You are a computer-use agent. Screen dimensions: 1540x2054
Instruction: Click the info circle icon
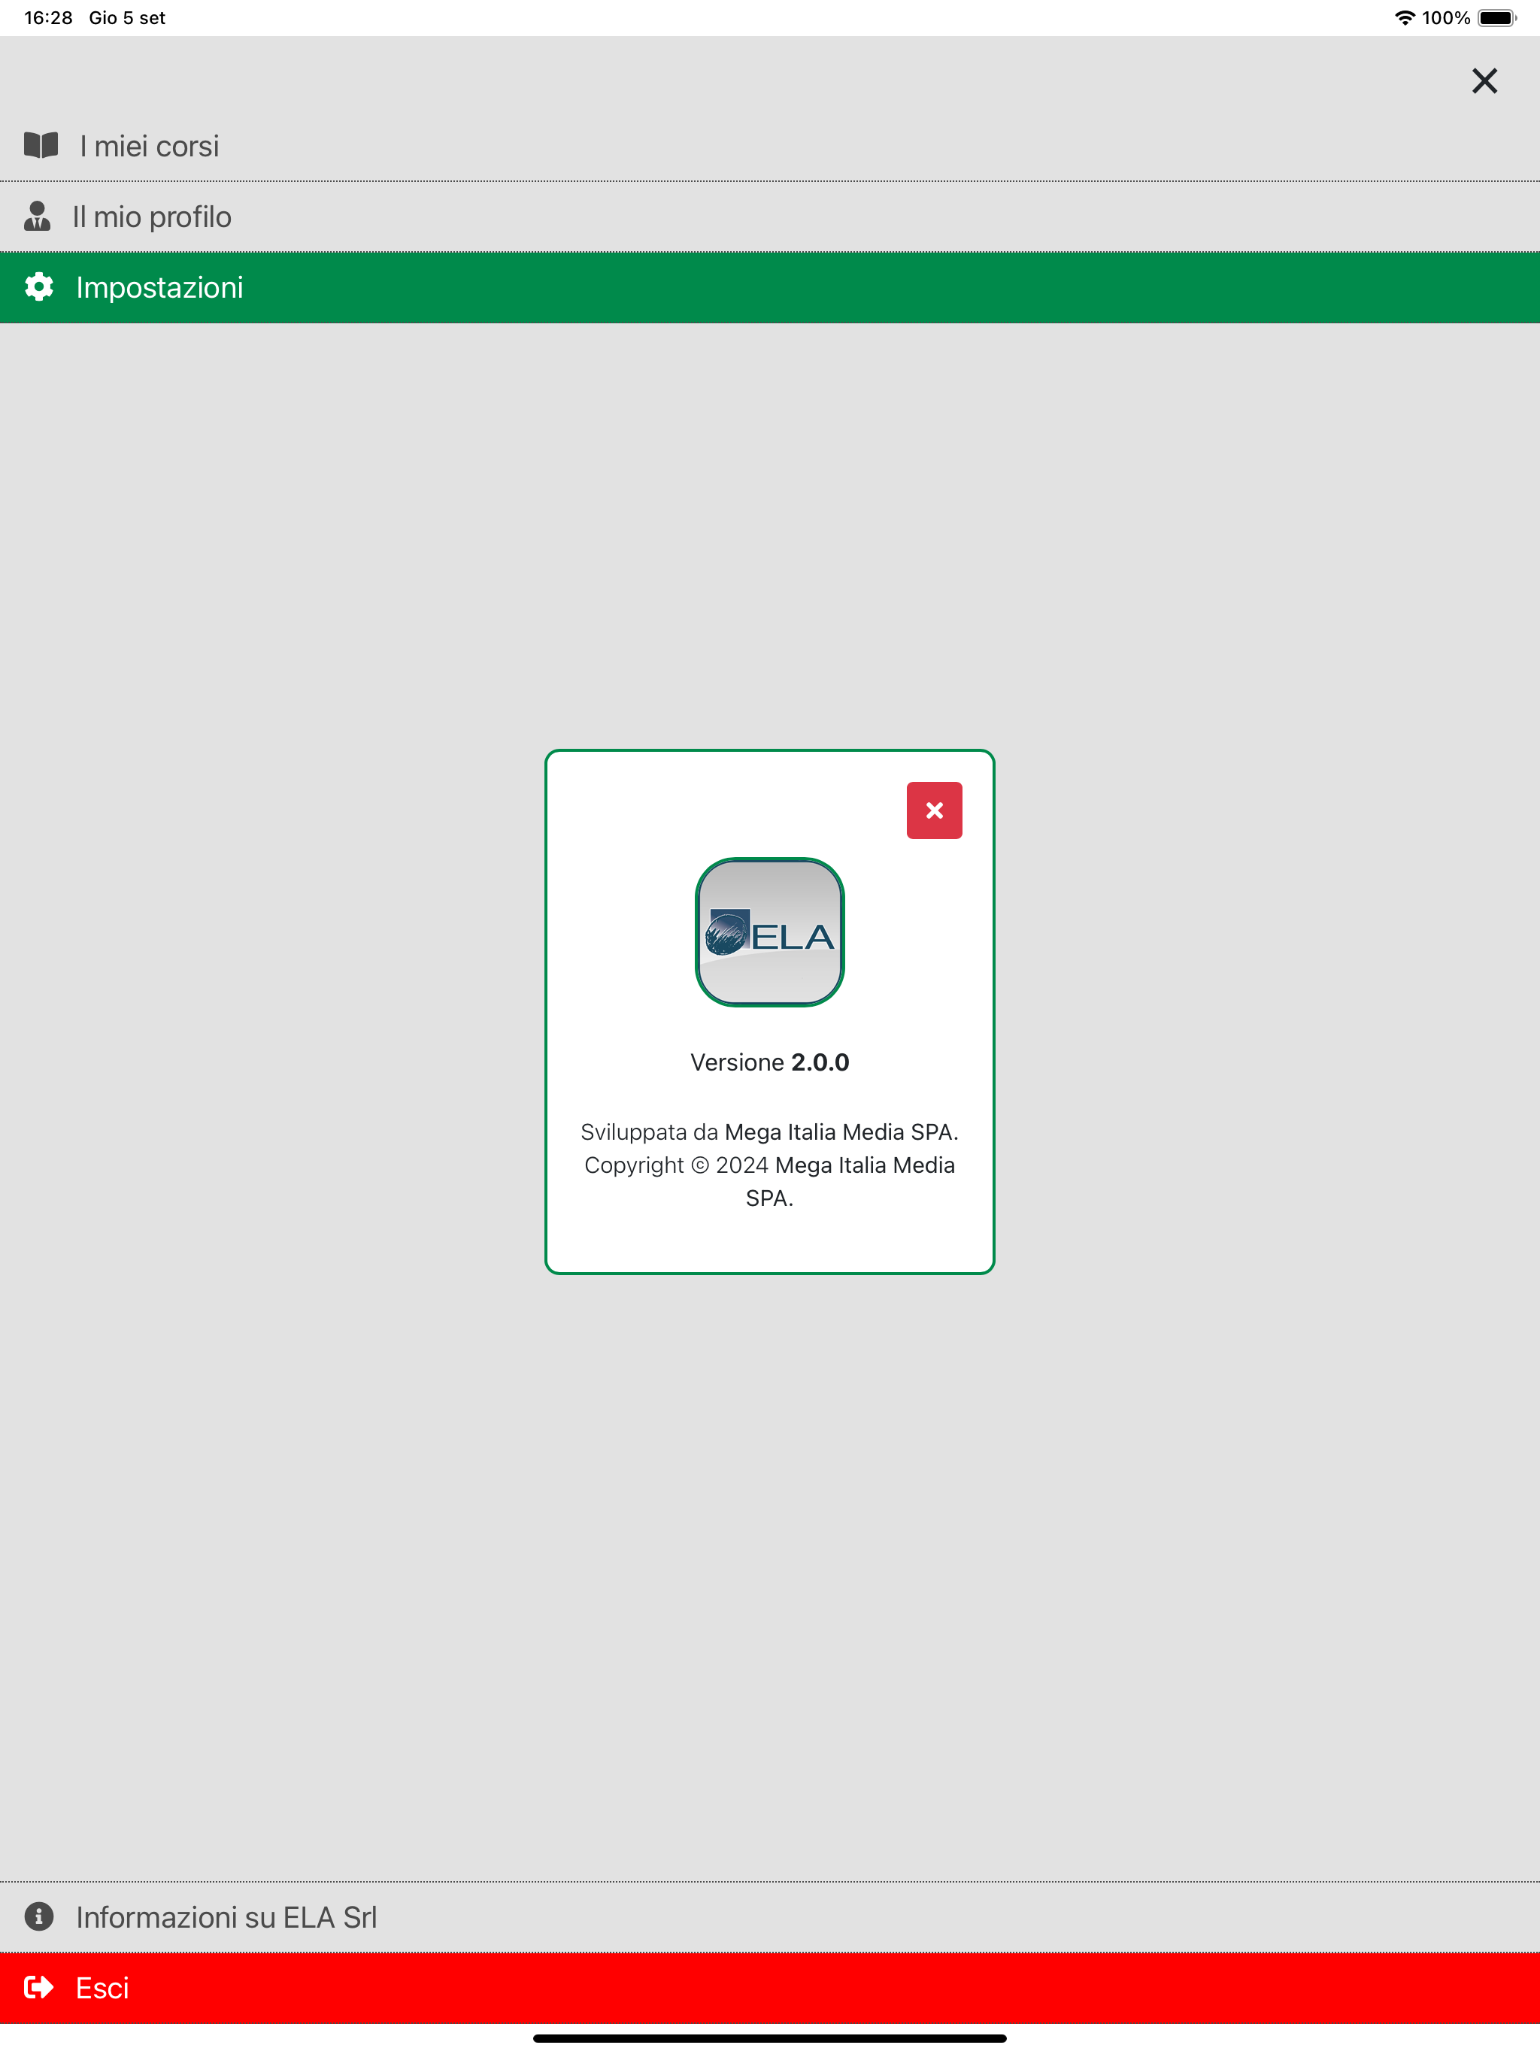click(x=38, y=1916)
